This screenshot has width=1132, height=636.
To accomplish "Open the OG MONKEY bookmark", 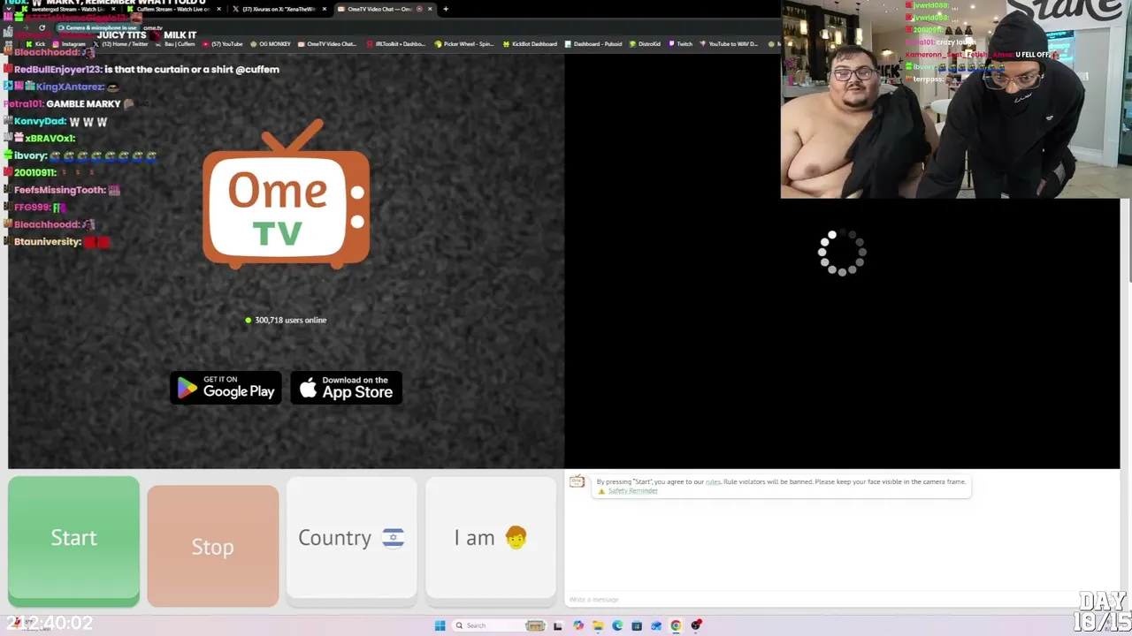I will point(271,44).
